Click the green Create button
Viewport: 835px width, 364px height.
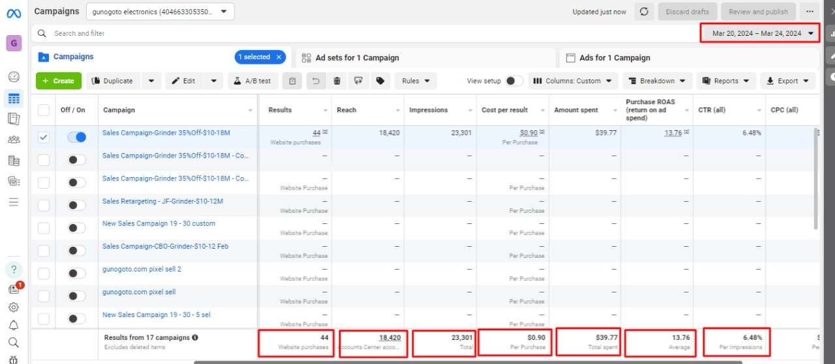(x=59, y=81)
